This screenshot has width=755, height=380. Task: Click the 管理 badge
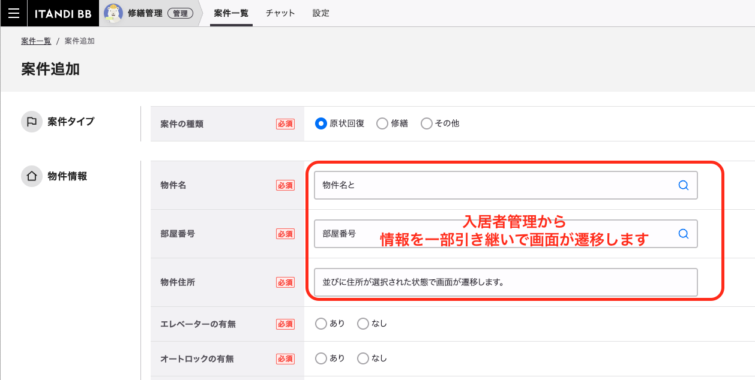(x=181, y=13)
